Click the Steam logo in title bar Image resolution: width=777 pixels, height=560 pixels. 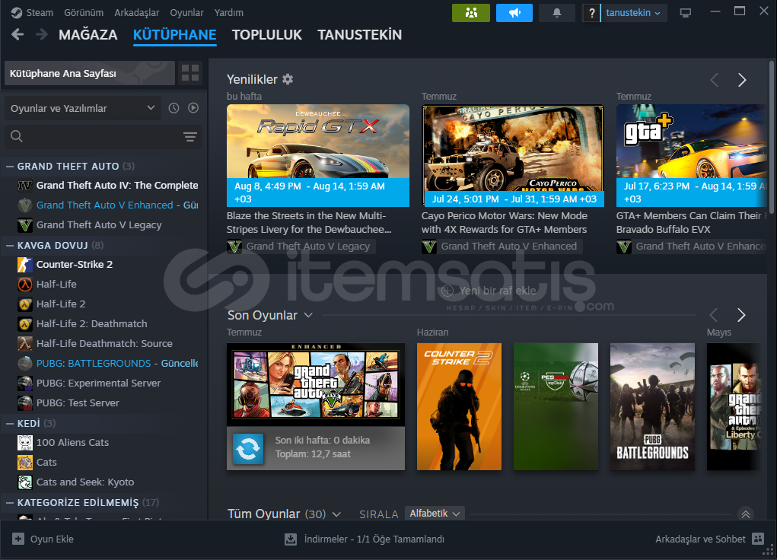click(x=16, y=12)
